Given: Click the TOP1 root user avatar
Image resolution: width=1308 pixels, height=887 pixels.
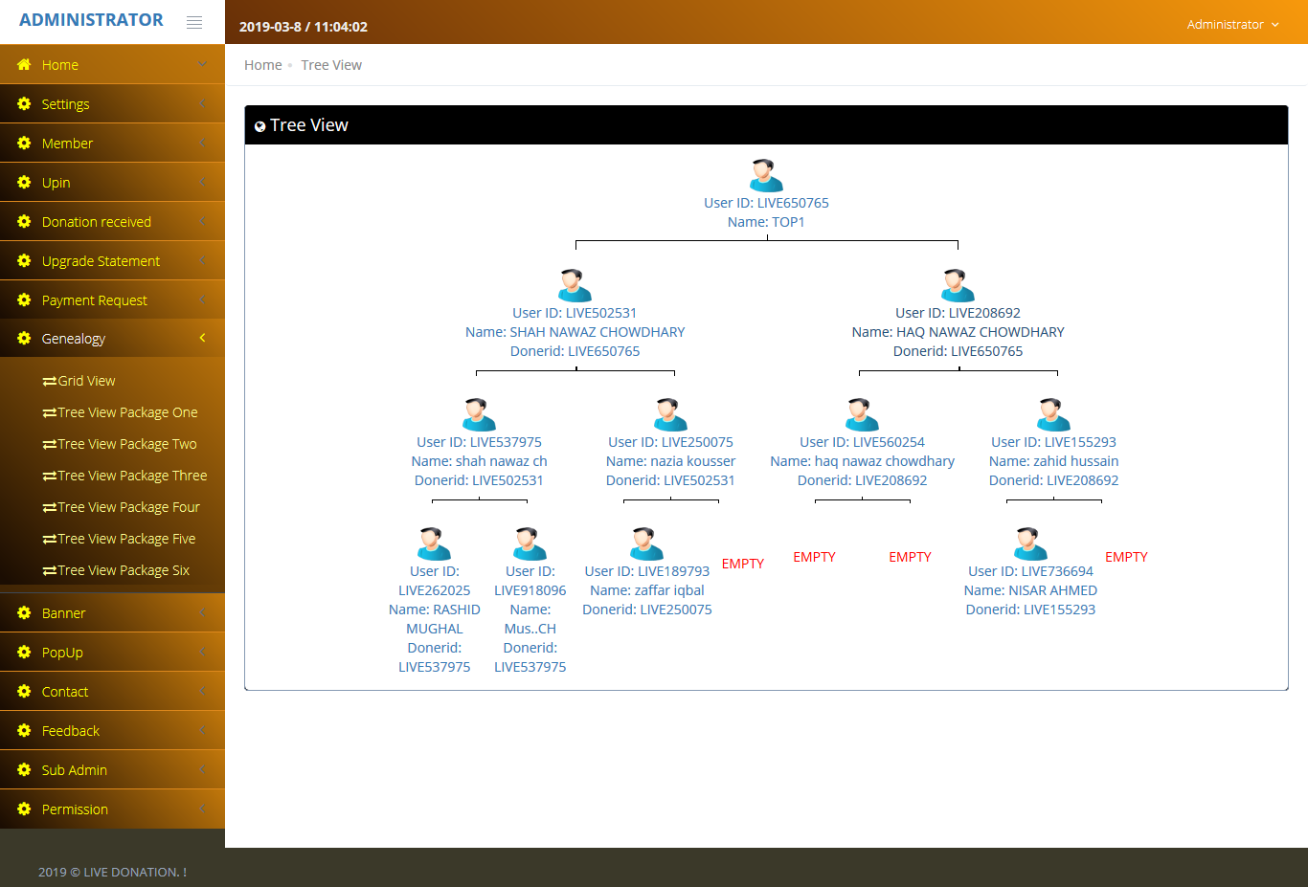Looking at the screenshot, I should coord(766,175).
